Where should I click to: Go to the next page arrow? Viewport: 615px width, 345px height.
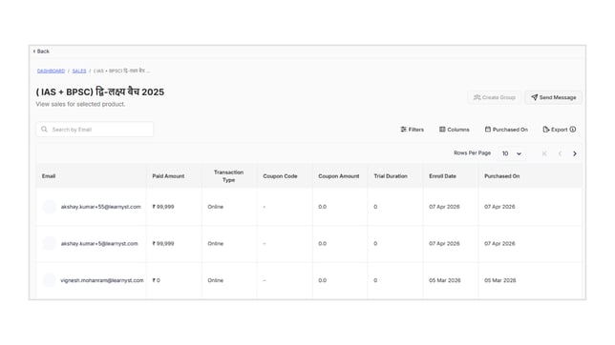(575, 153)
